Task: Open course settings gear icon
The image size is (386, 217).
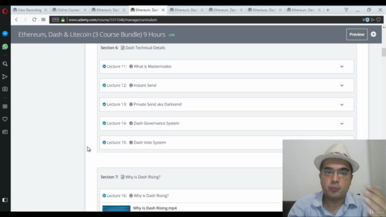Action: coord(373,34)
